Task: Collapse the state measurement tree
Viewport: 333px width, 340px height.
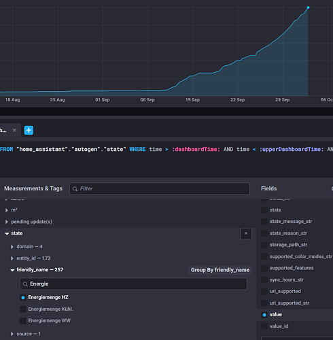Action: 7,233
